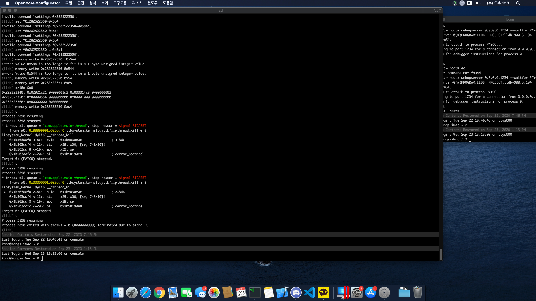Viewport: 536px width, 301px height.
Task: Open App Store with update badge
Action: point(370,292)
